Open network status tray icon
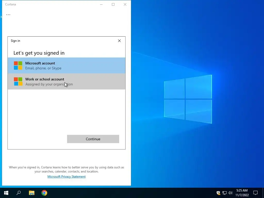This screenshot has height=198, width=264. coord(225,193)
